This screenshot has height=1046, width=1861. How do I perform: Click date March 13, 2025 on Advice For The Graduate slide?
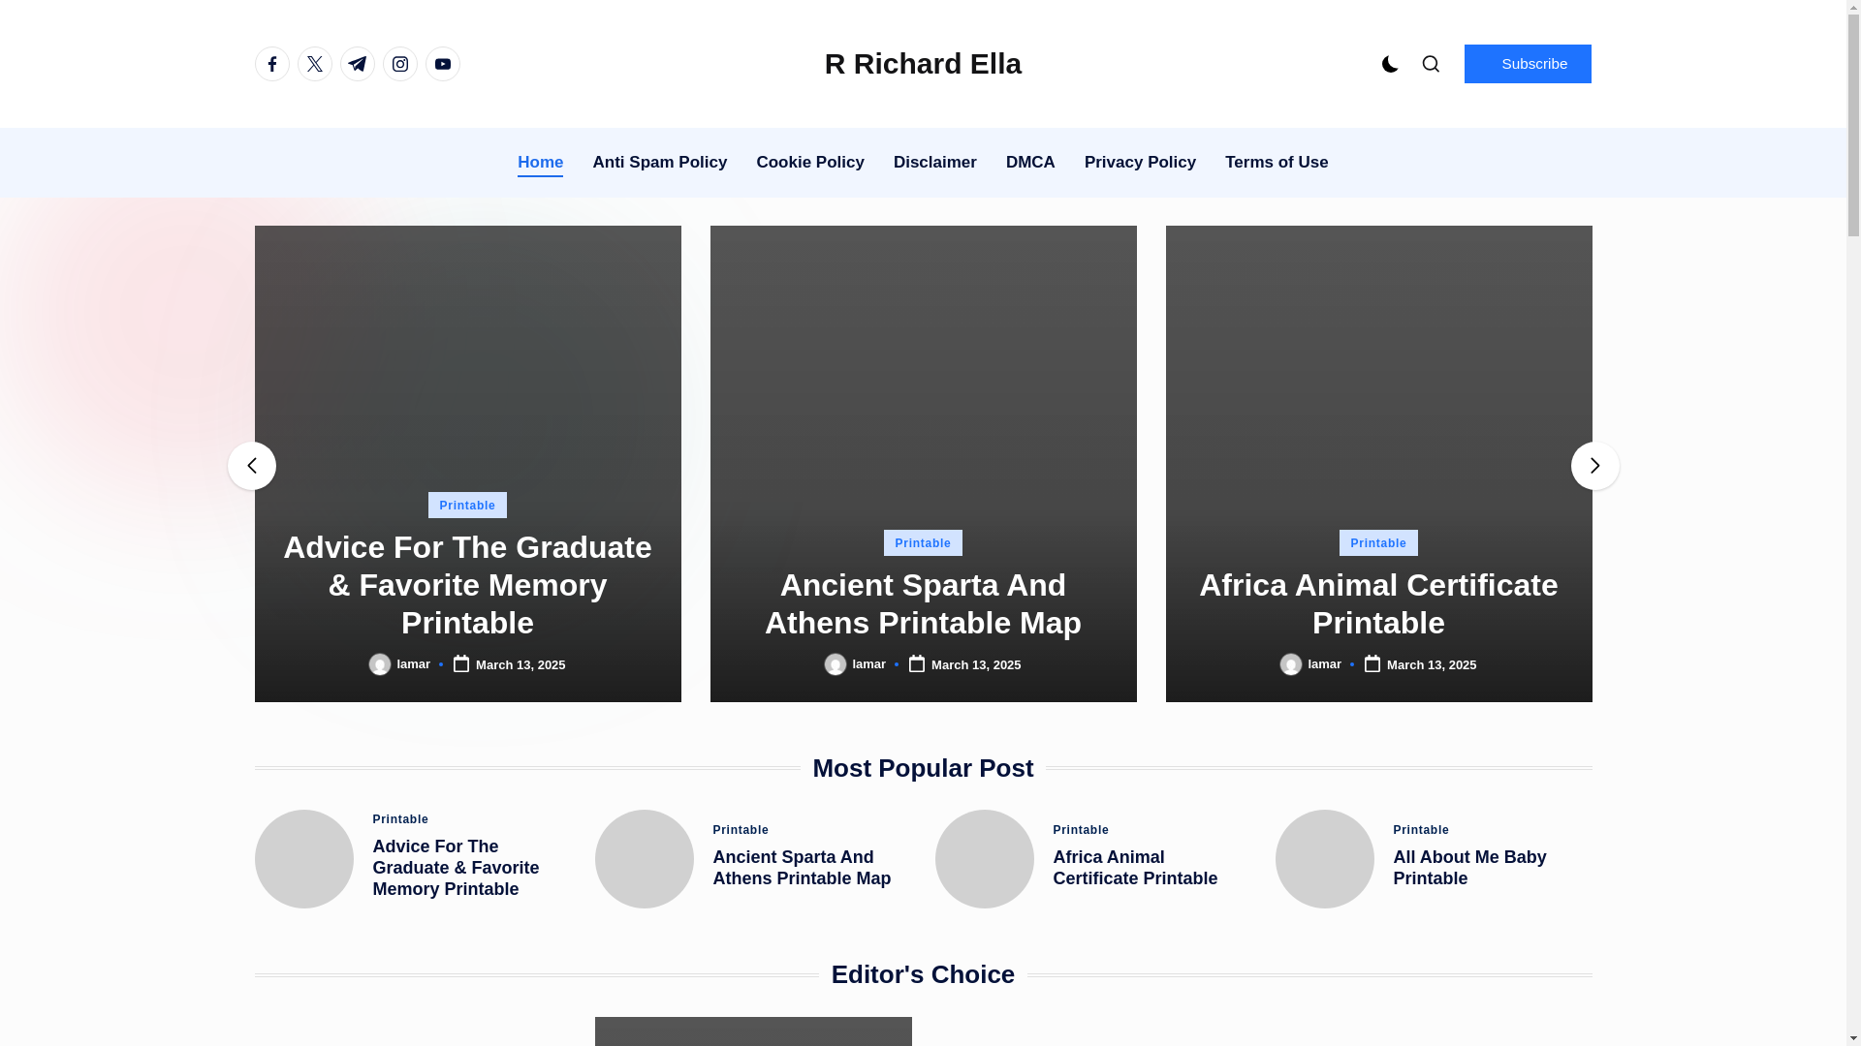(520, 665)
